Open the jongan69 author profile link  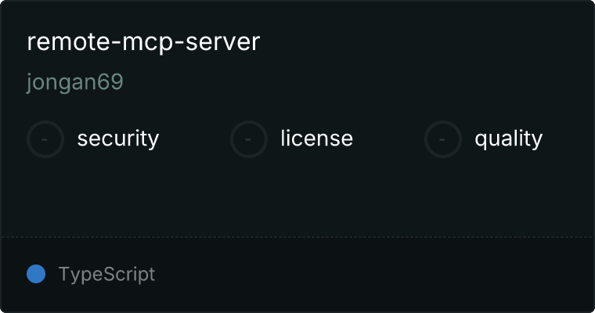click(74, 82)
